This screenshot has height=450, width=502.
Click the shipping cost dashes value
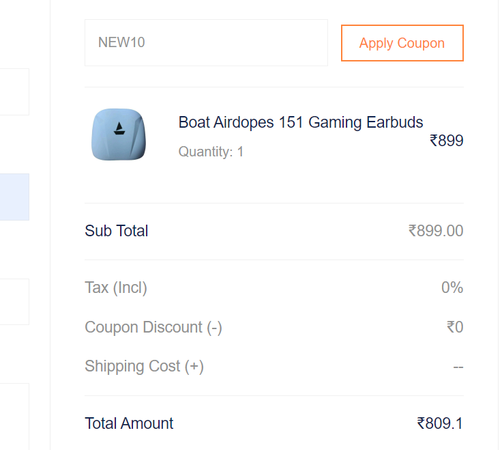click(x=458, y=367)
